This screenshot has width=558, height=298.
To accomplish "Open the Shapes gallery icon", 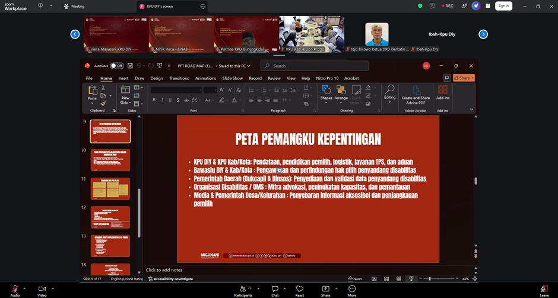I will tap(326, 90).
